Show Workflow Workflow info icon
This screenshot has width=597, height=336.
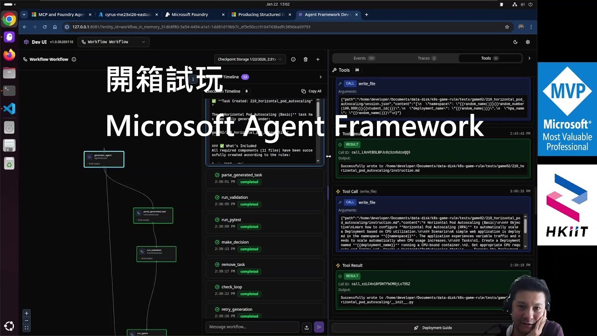74,59
